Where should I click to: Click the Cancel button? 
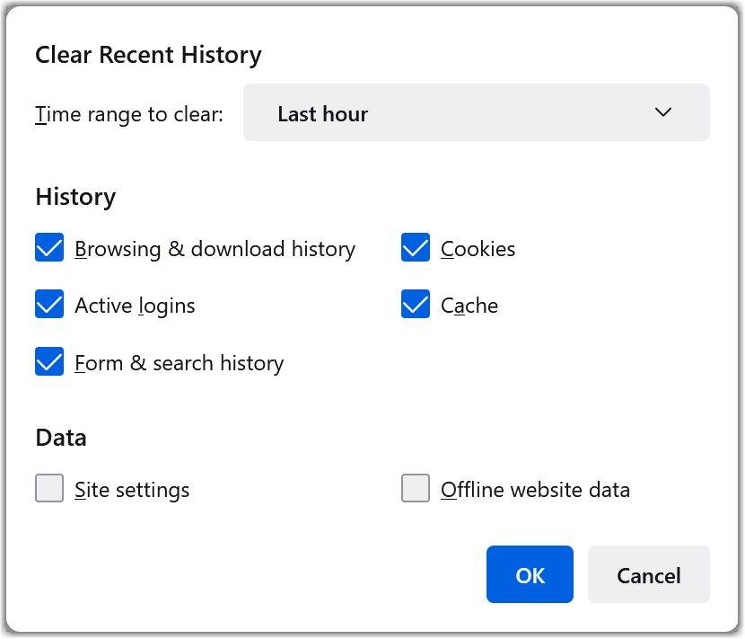648,574
